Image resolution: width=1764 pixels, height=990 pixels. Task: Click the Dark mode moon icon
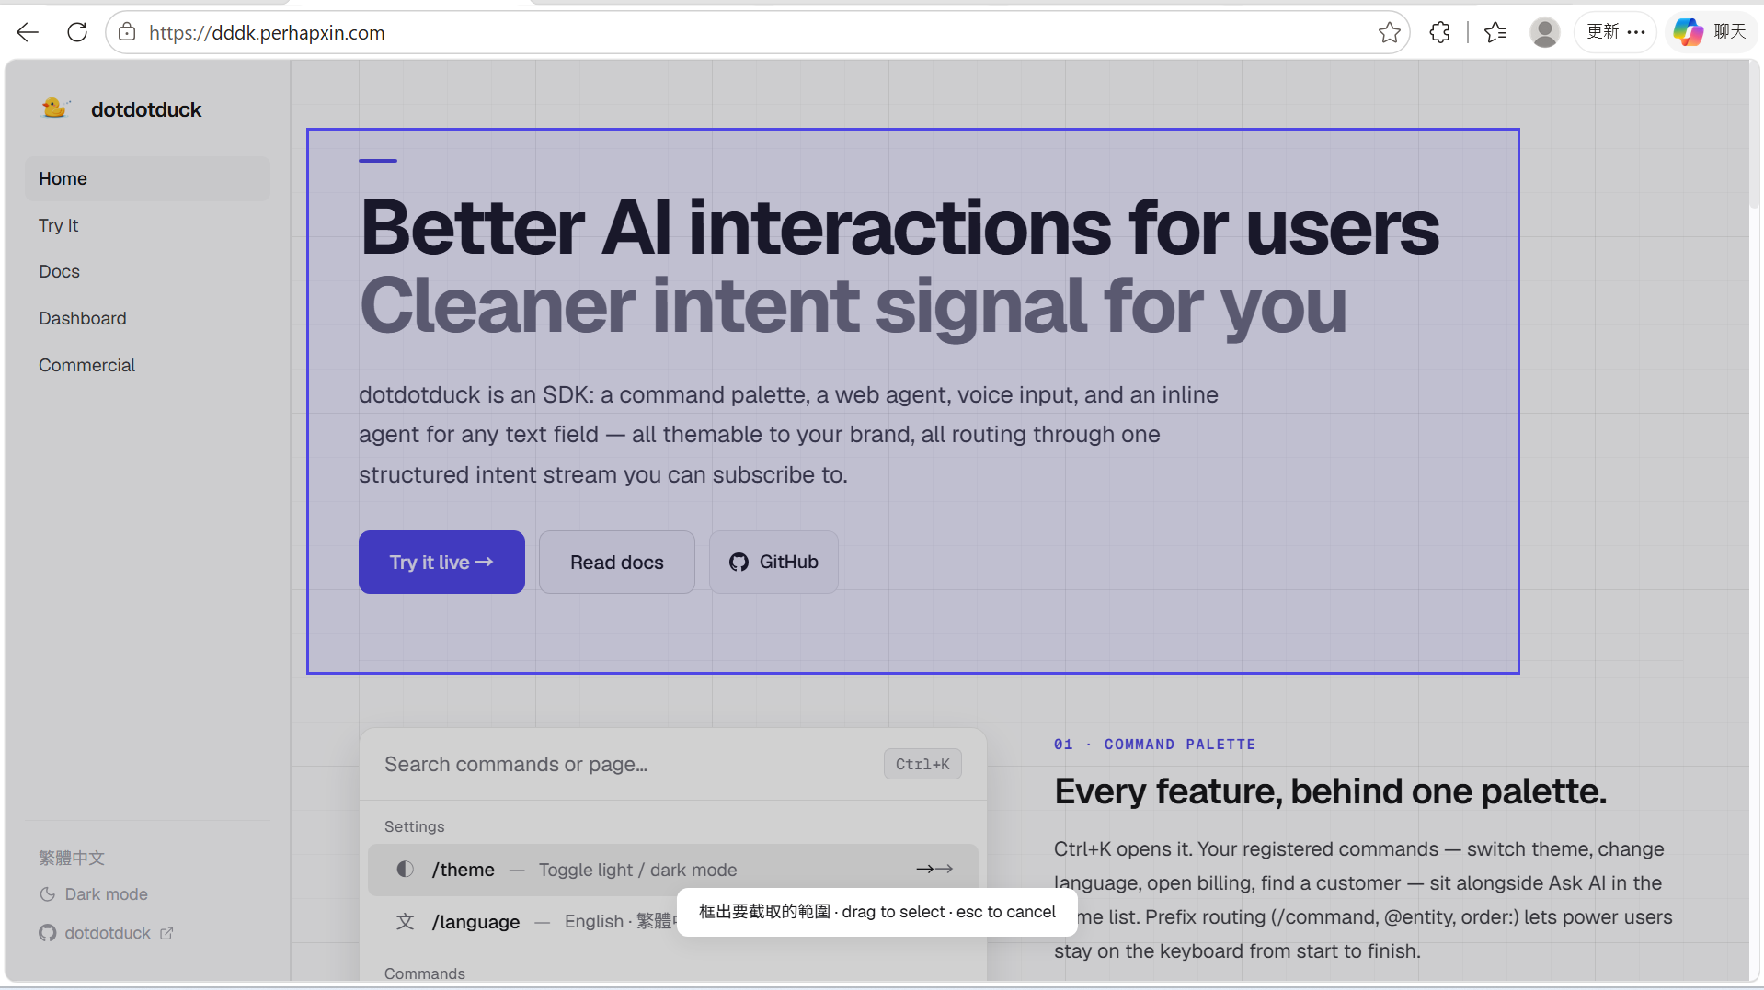[x=48, y=894]
